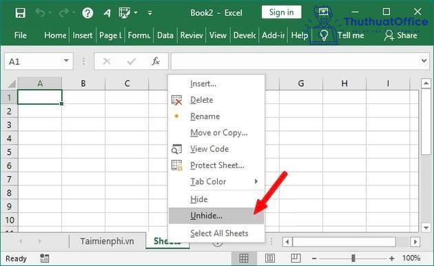Viewport: 434px width, 266px height.
Task: Click the next sheet navigation arrow
Action: [40, 241]
